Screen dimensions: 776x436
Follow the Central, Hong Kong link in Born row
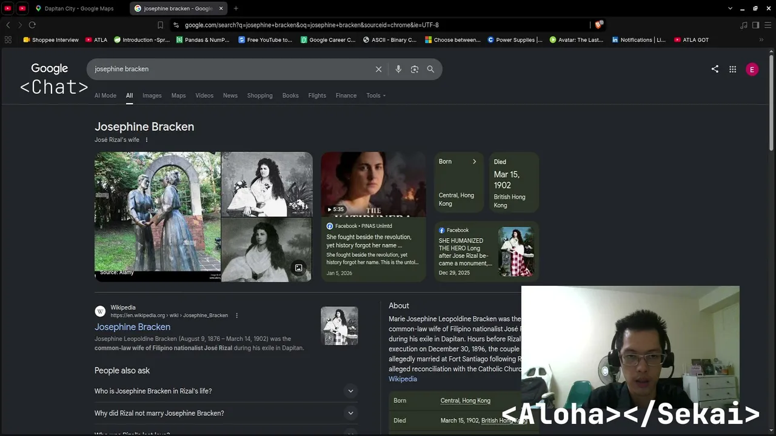tap(465, 401)
